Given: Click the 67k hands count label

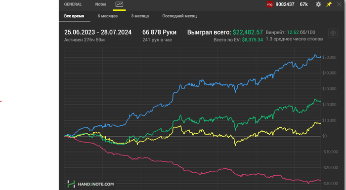Looking at the screenshot, I should click(x=303, y=4).
